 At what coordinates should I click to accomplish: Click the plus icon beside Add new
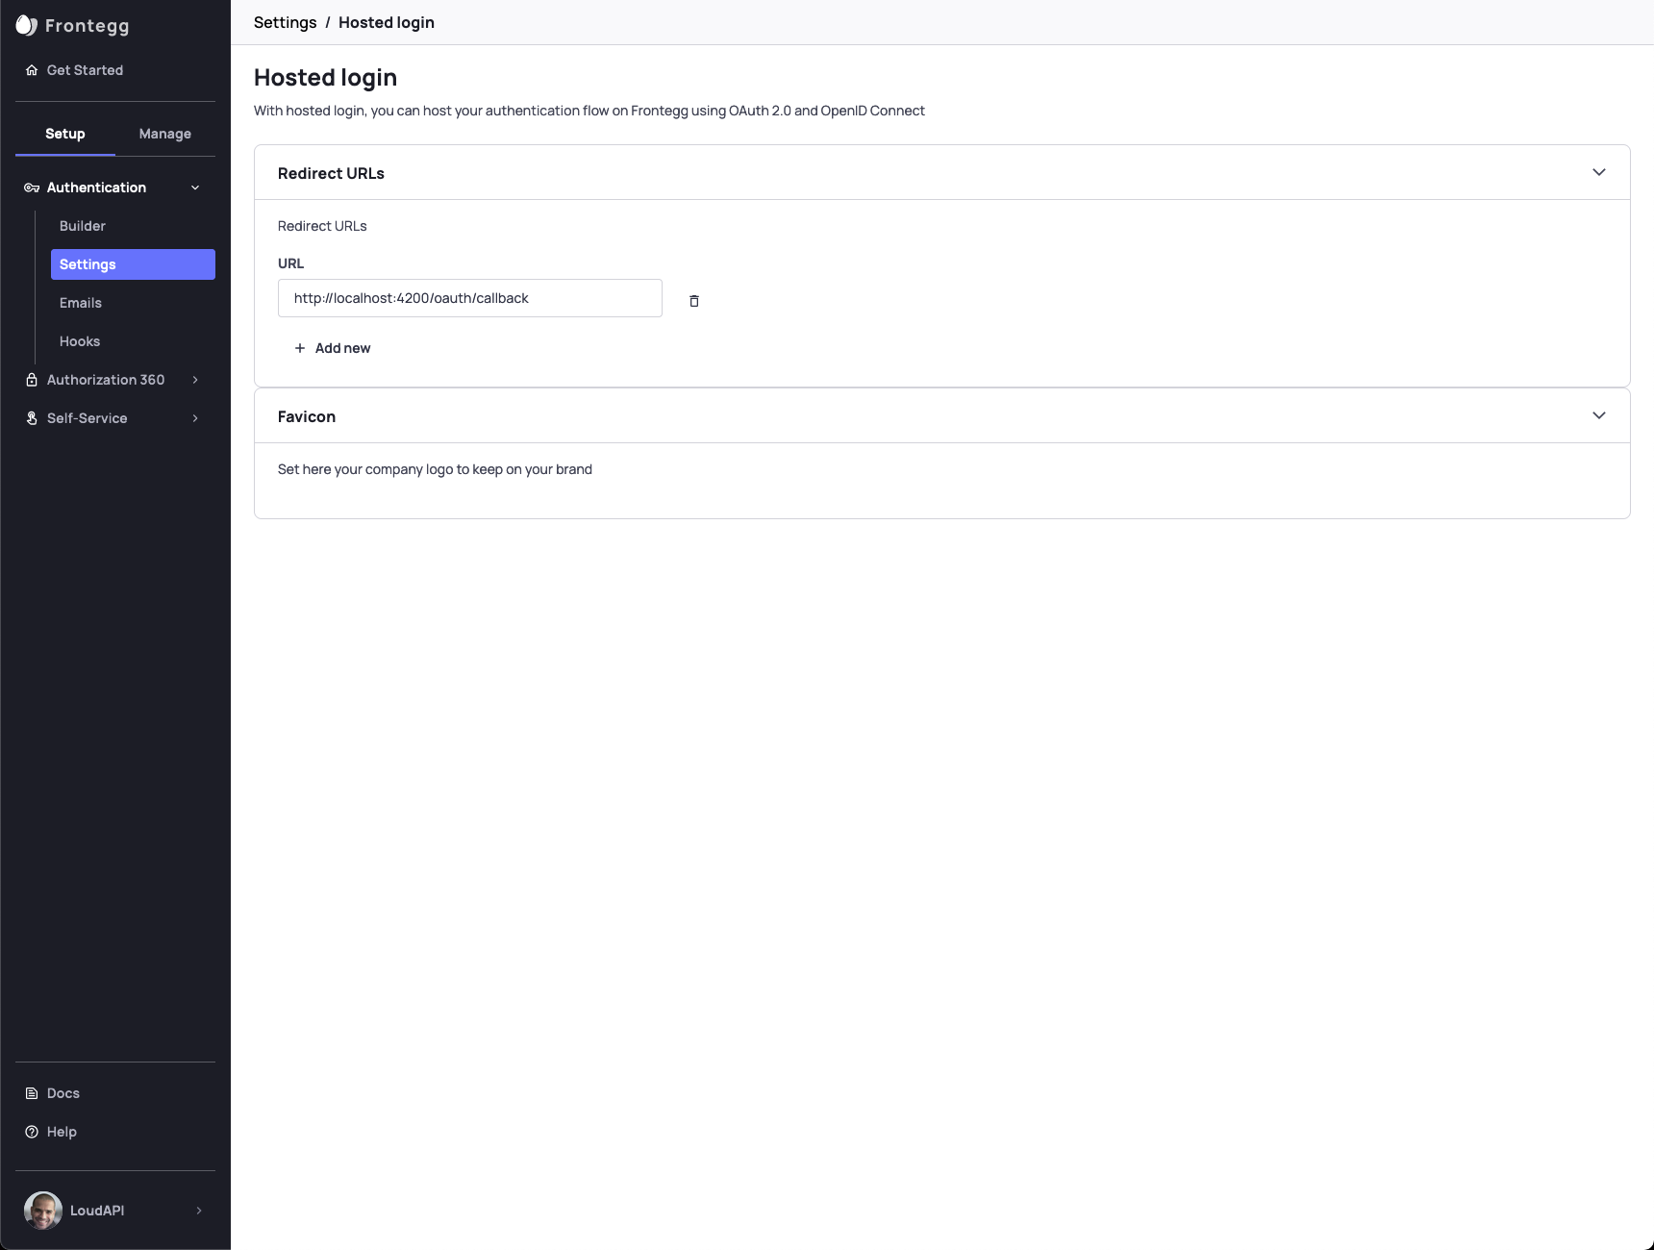[x=300, y=348]
